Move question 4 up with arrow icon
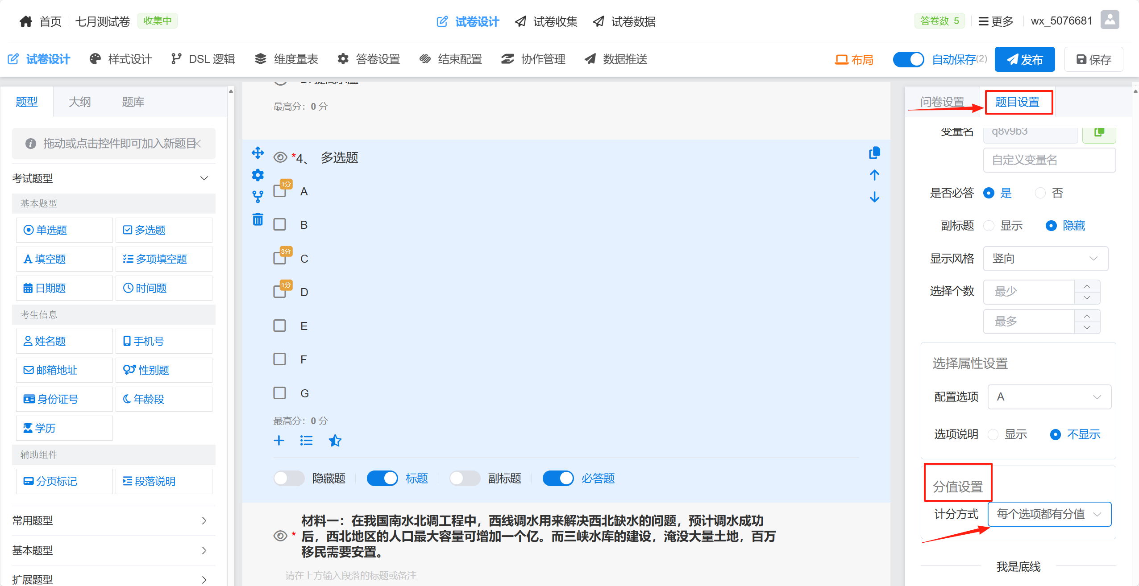This screenshot has height=586, width=1139. tap(874, 175)
